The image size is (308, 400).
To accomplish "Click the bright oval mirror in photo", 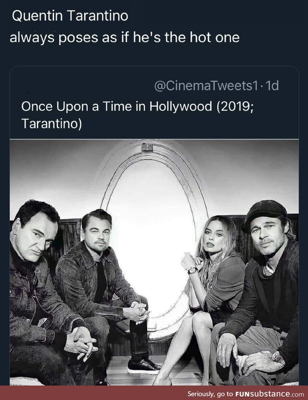I will point(153,231).
